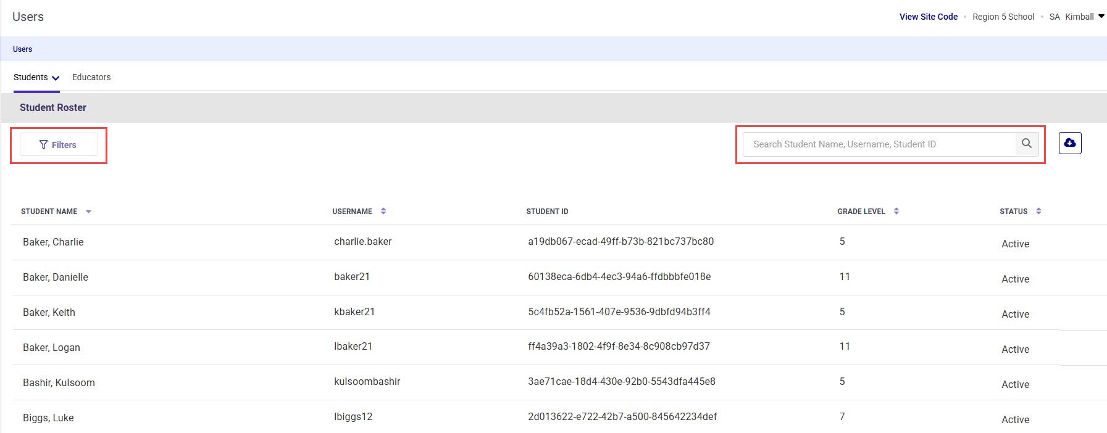Open the Kimball account dropdown arrow
The width and height of the screenshot is (1107, 433).
click(x=1101, y=17)
